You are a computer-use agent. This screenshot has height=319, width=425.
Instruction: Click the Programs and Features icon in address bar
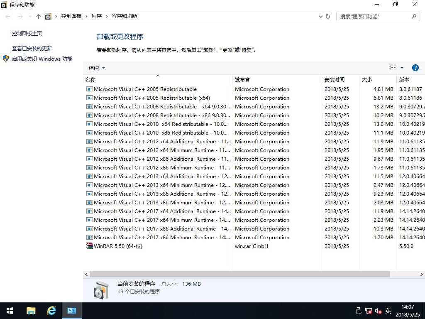point(48,16)
